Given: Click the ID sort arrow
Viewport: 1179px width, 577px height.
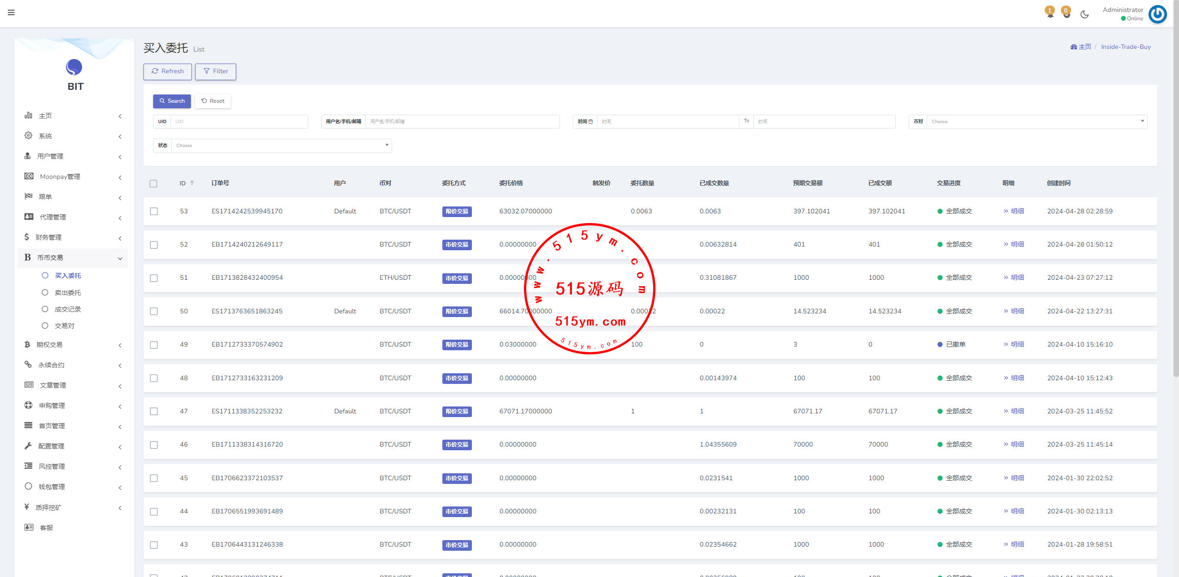Looking at the screenshot, I should coord(192,183).
